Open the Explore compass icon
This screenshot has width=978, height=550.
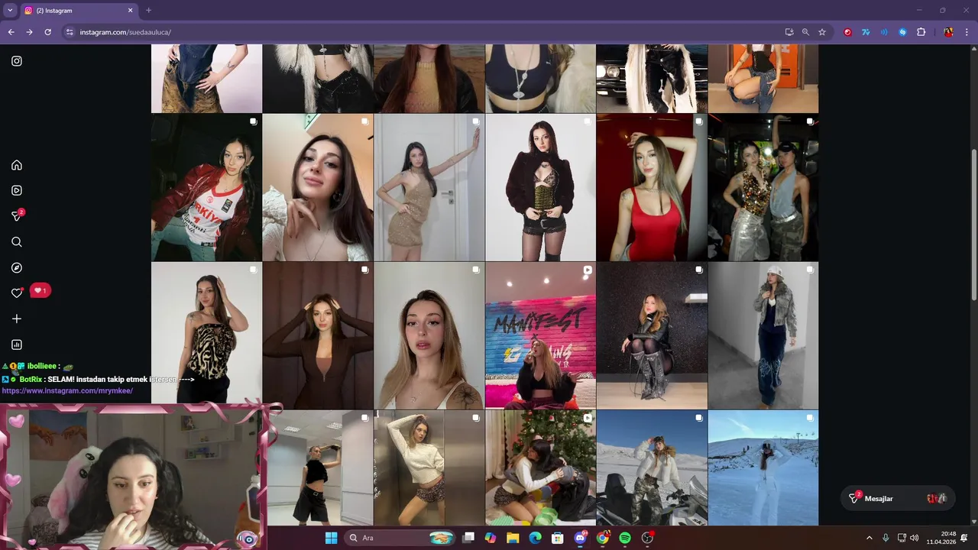17,267
